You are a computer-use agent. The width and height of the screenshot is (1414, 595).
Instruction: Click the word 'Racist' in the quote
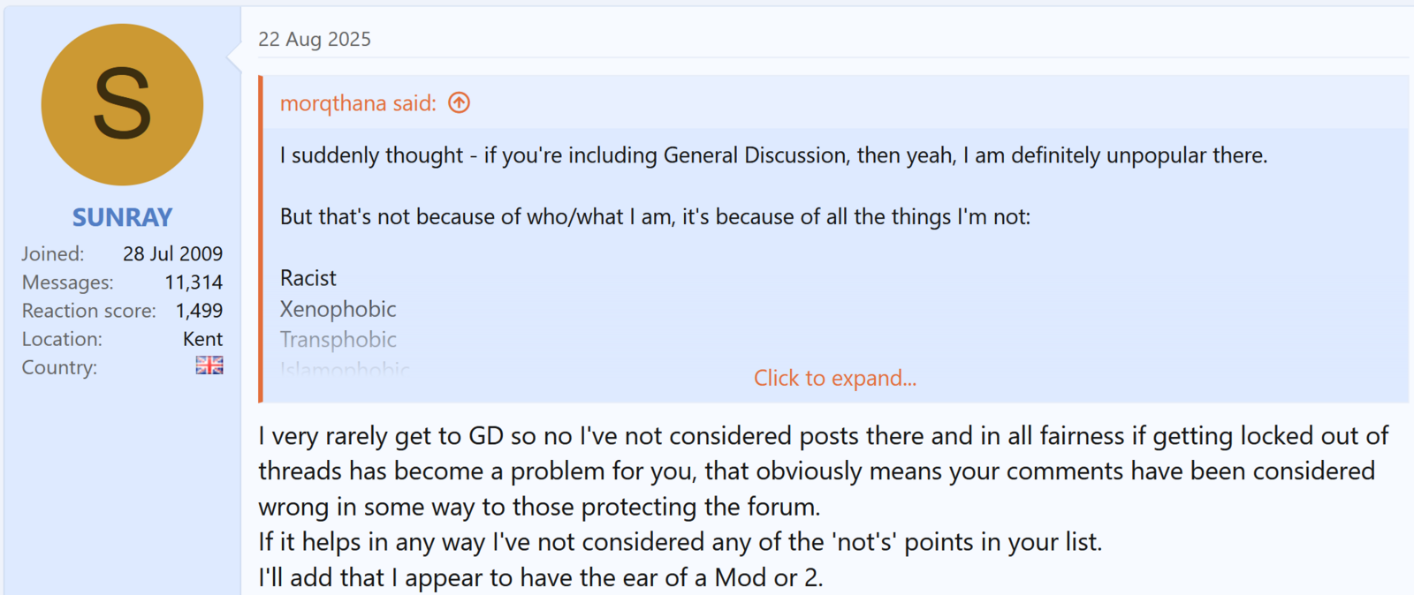click(308, 278)
